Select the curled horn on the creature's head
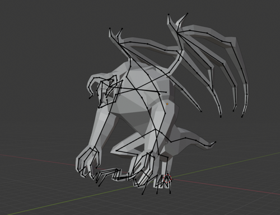 coord(95,85)
